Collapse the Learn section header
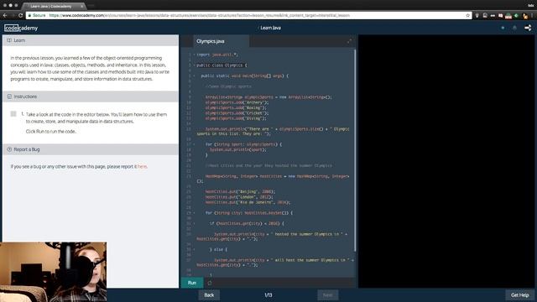The image size is (537, 302). 91,40
